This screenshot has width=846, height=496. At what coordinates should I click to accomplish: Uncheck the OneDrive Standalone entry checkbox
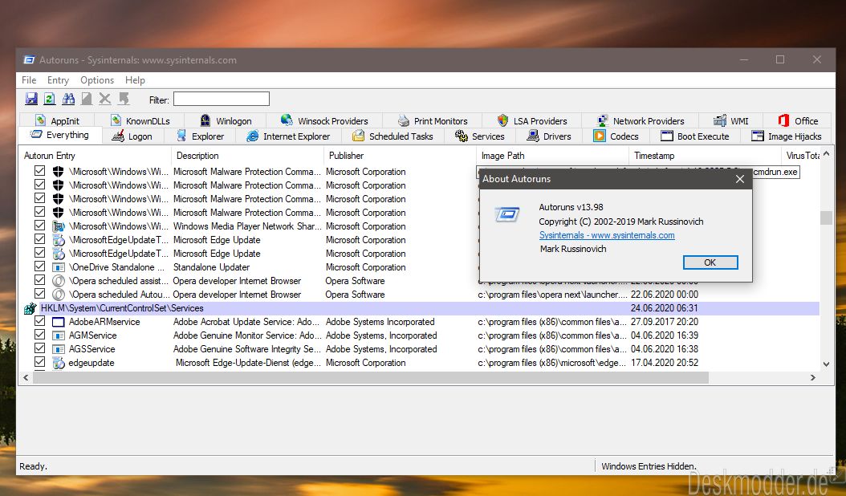pyautogui.click(x=39, y=266)
